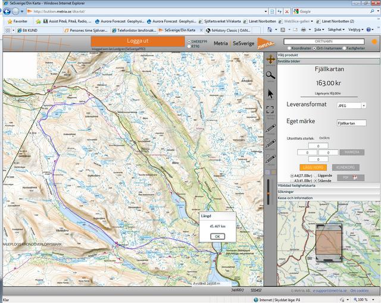
Task: Click the second pencil measuring tool
Action: point(270,143)
